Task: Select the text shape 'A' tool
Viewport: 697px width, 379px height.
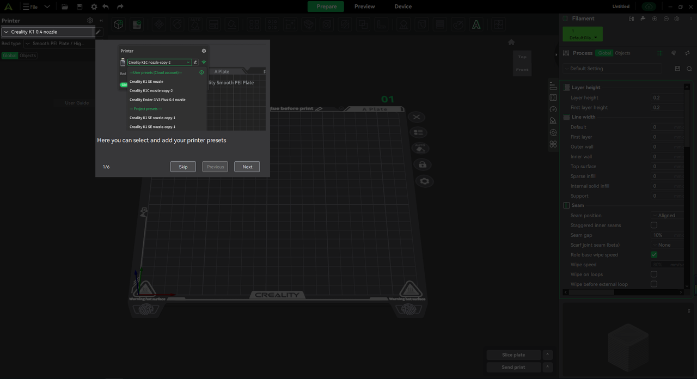Action: tap(476, 25)
